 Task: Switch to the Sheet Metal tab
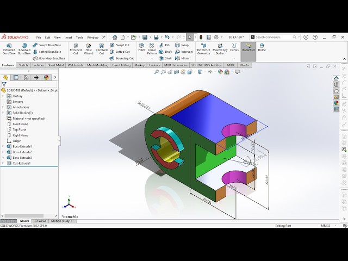click(55, 65)
